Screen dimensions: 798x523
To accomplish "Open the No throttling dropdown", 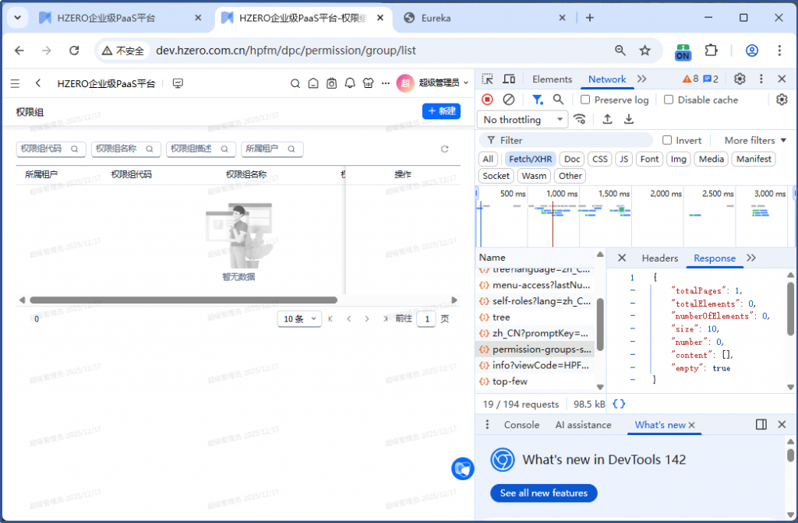I will [523, 120].
